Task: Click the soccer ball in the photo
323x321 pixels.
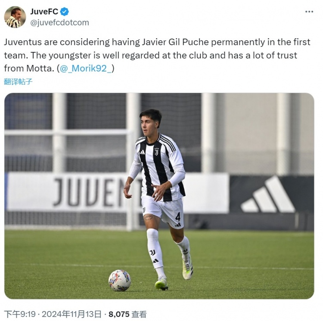Action: 120,280
